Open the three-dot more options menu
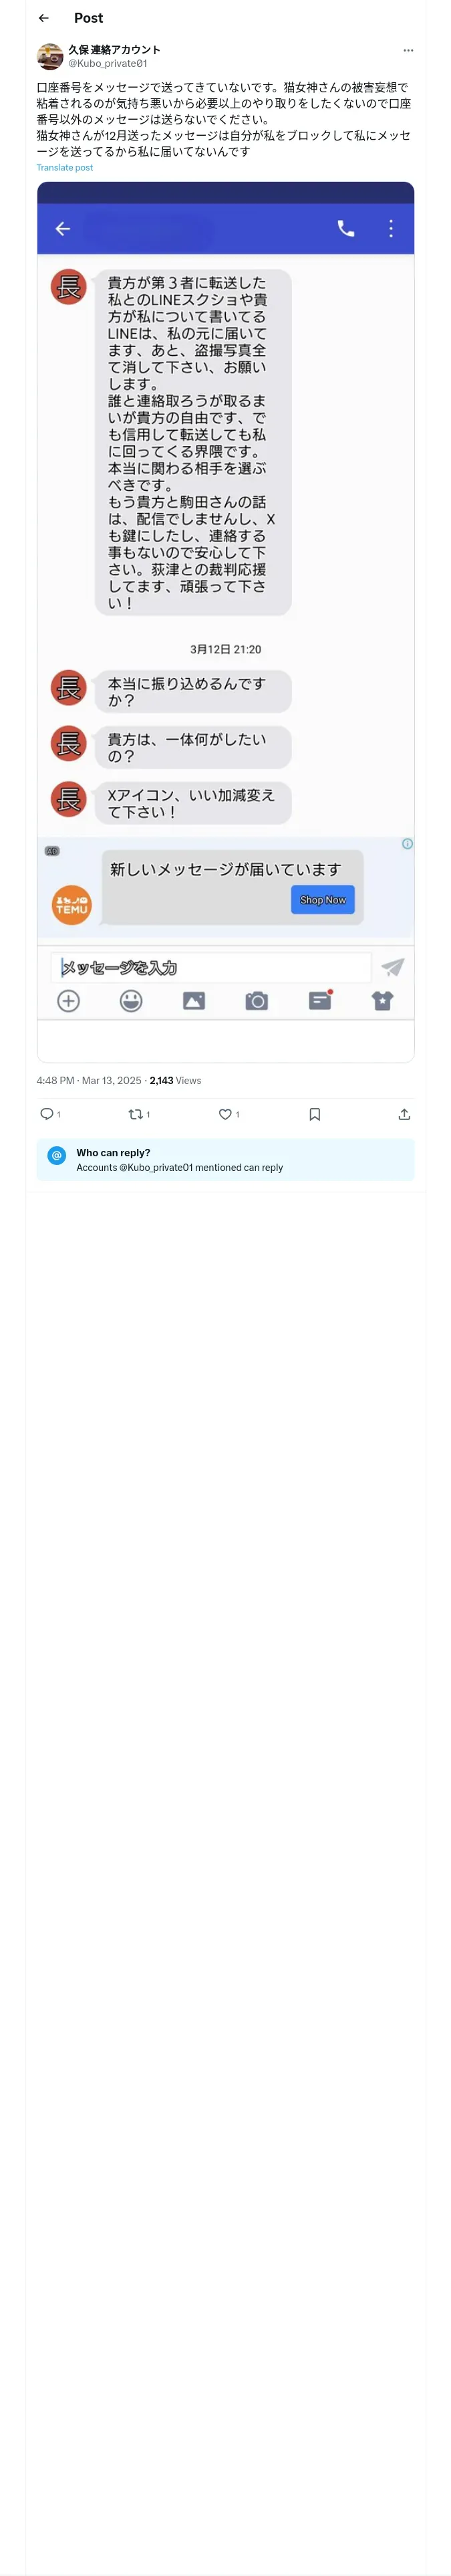 407,50
